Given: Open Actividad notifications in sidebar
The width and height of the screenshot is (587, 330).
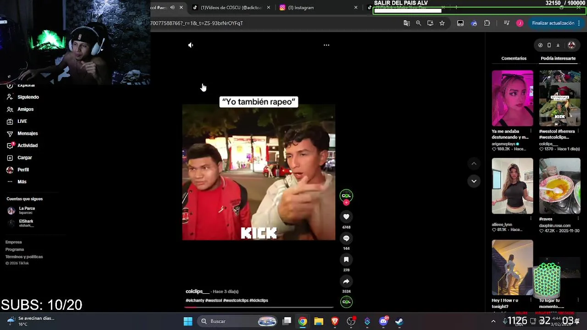Looking at the screenshot, I should [22, 145].
